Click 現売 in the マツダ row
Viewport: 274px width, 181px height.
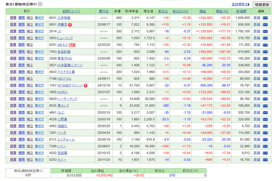tap(22, 133)
